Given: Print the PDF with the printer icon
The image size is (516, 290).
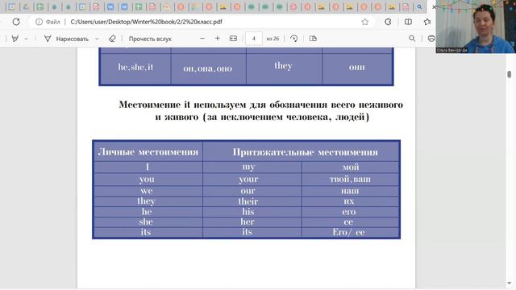Looking at the screenshot, I should tap(431, 39).
